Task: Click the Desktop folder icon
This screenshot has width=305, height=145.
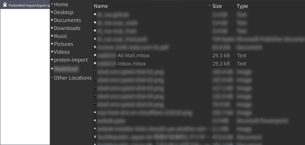Action: click(x=52, y=12)
